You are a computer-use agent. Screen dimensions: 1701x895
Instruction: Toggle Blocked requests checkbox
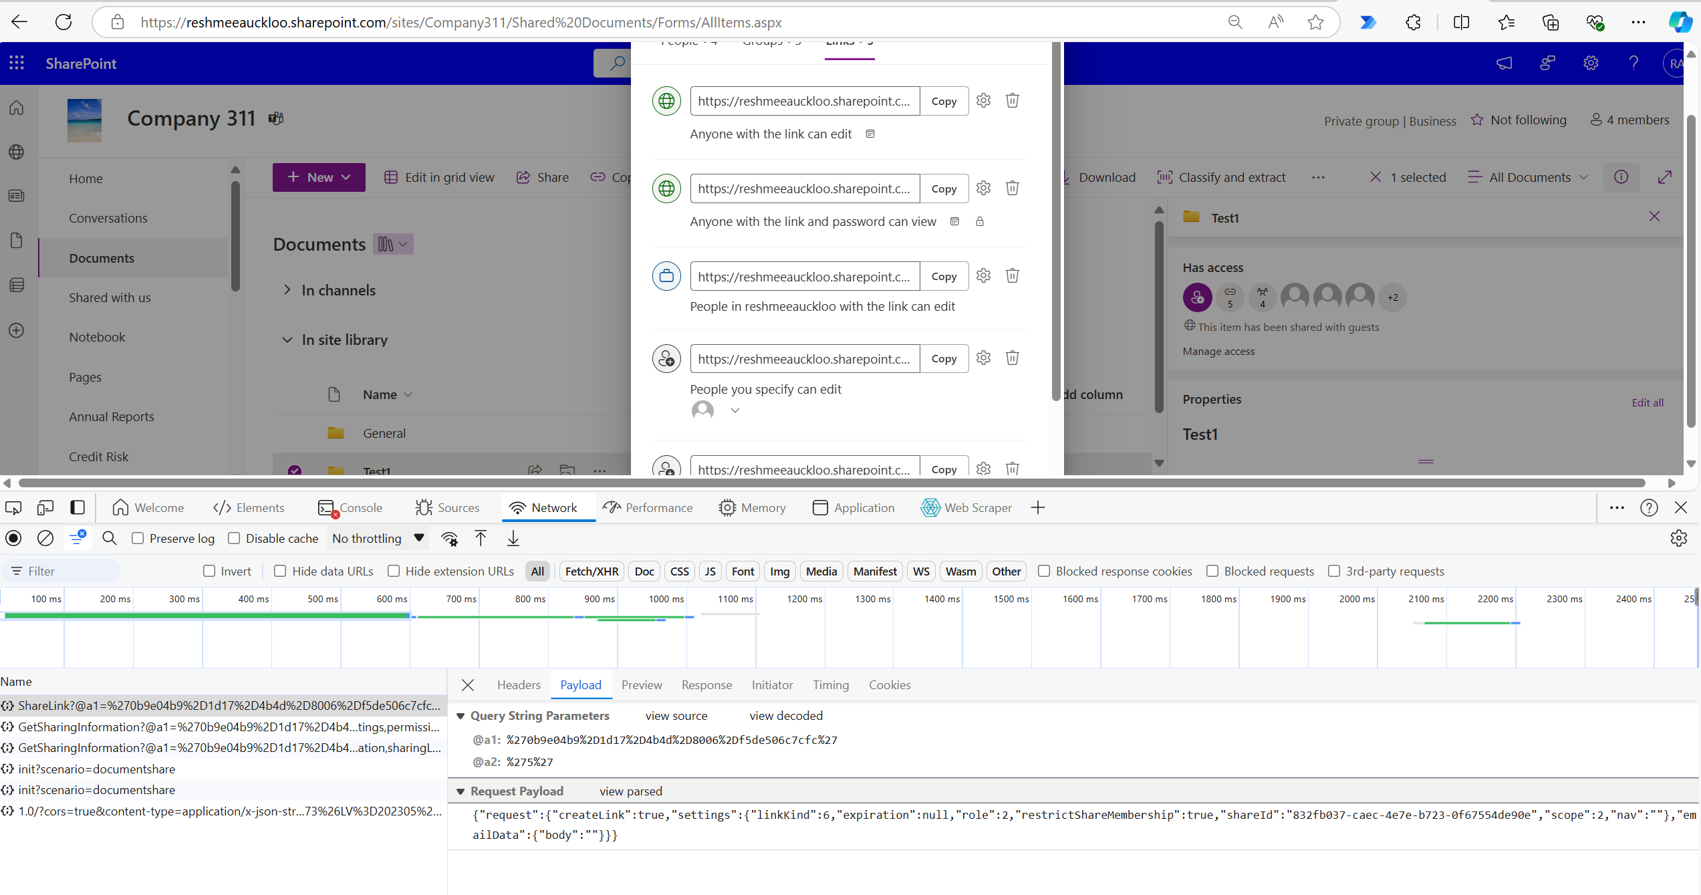pos(1214,571)
